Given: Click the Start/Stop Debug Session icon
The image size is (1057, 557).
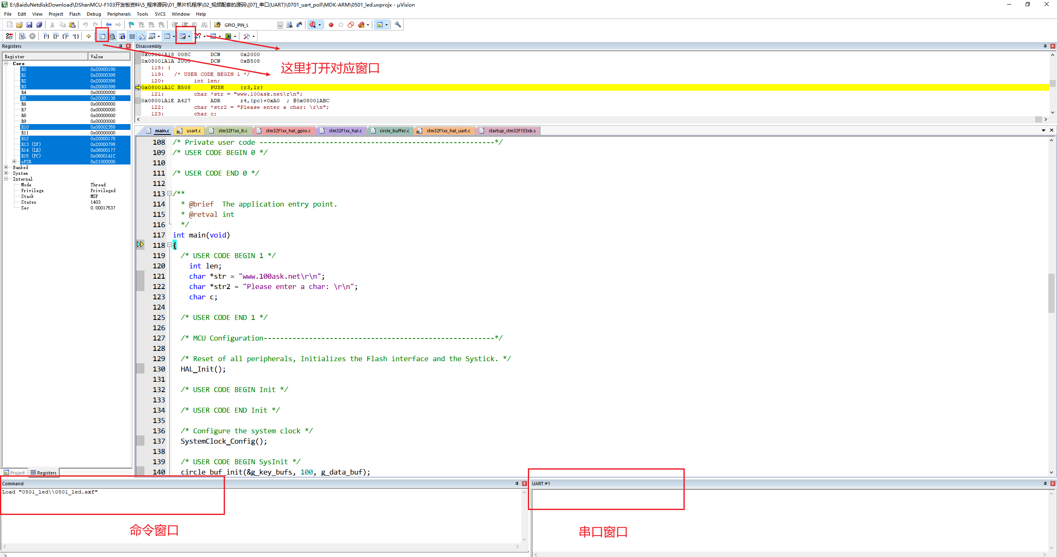Looking at the screenshot, I should pyautogui.click(x=313, y=25).
